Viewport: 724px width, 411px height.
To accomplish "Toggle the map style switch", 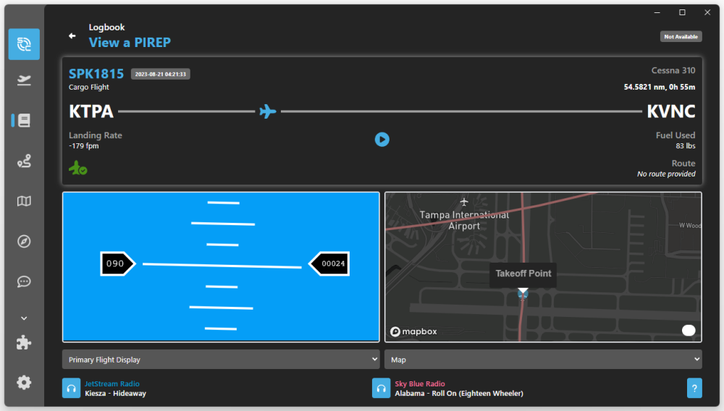I will click(x=689, y=331).
